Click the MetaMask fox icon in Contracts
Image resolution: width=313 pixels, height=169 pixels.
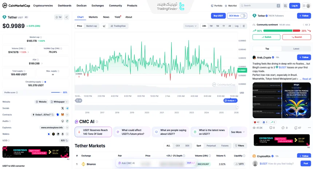click(63, 115)
